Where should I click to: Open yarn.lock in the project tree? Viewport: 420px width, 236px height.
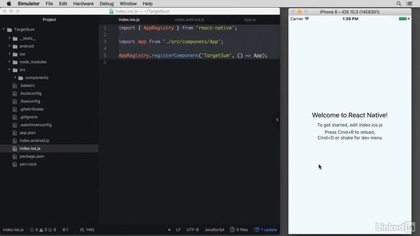click(x=28, y=164)
